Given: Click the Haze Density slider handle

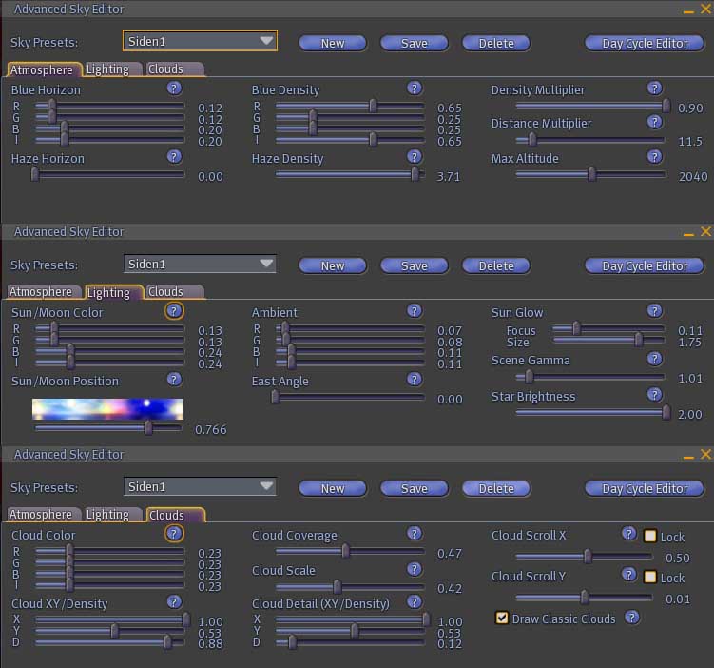Looking at the screenshot, I should click(415, 174).
